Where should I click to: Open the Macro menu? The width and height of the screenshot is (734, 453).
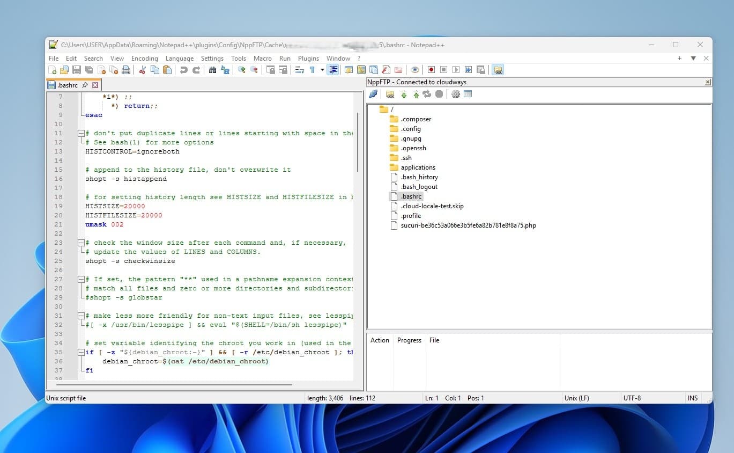point(263,59)
